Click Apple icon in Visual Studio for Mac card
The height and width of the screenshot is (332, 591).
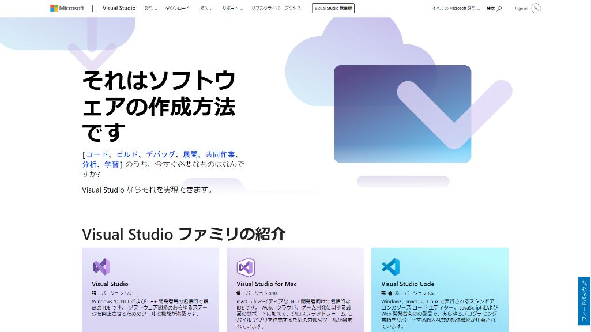tap(239, 293)
